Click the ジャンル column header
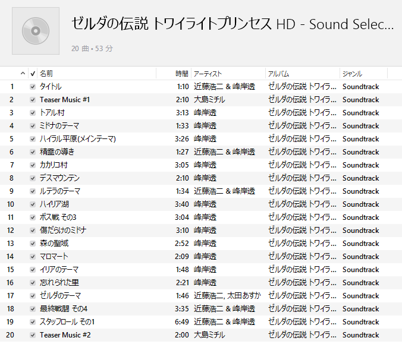Viewport: 402px width, 344px height. pyautogui.click(x=352, y=74)
